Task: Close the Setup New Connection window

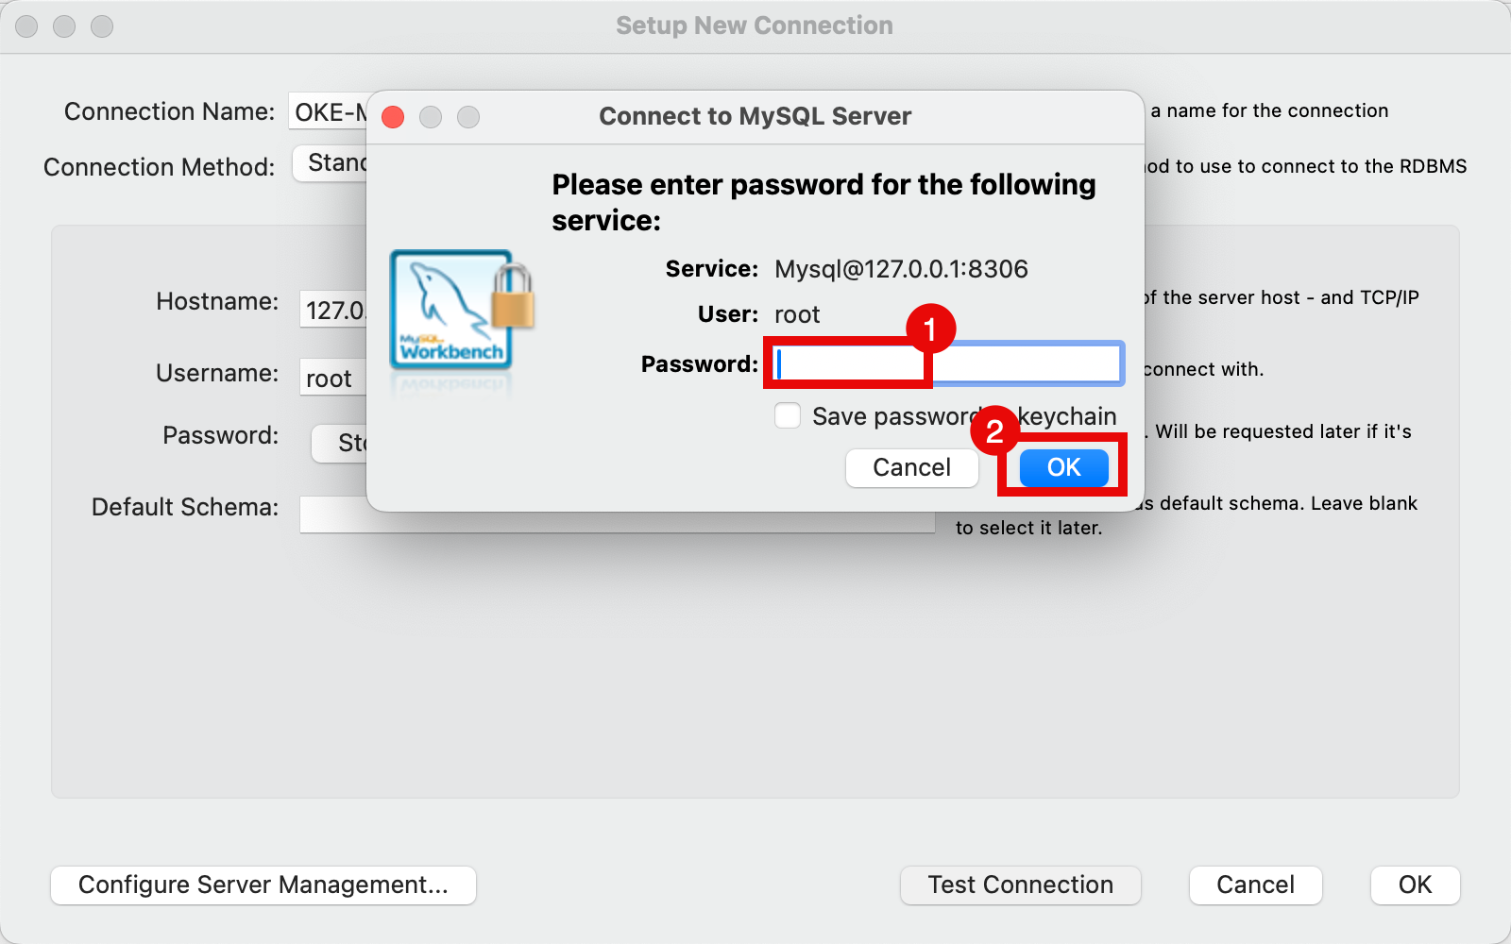Action: coord(26,26)
